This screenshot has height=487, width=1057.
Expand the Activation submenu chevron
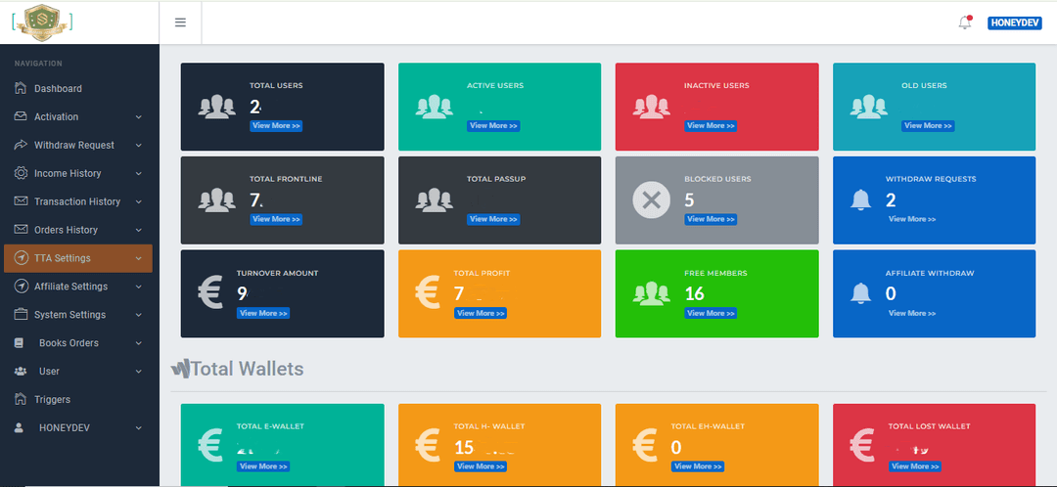click(138, 117)
